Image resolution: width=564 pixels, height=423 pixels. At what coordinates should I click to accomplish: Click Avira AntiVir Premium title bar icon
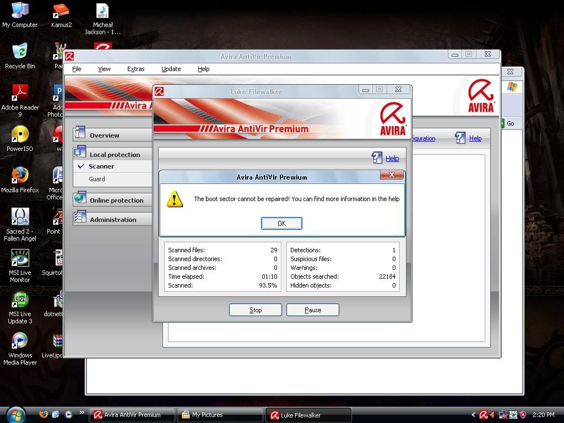click(x=69, y=56)
